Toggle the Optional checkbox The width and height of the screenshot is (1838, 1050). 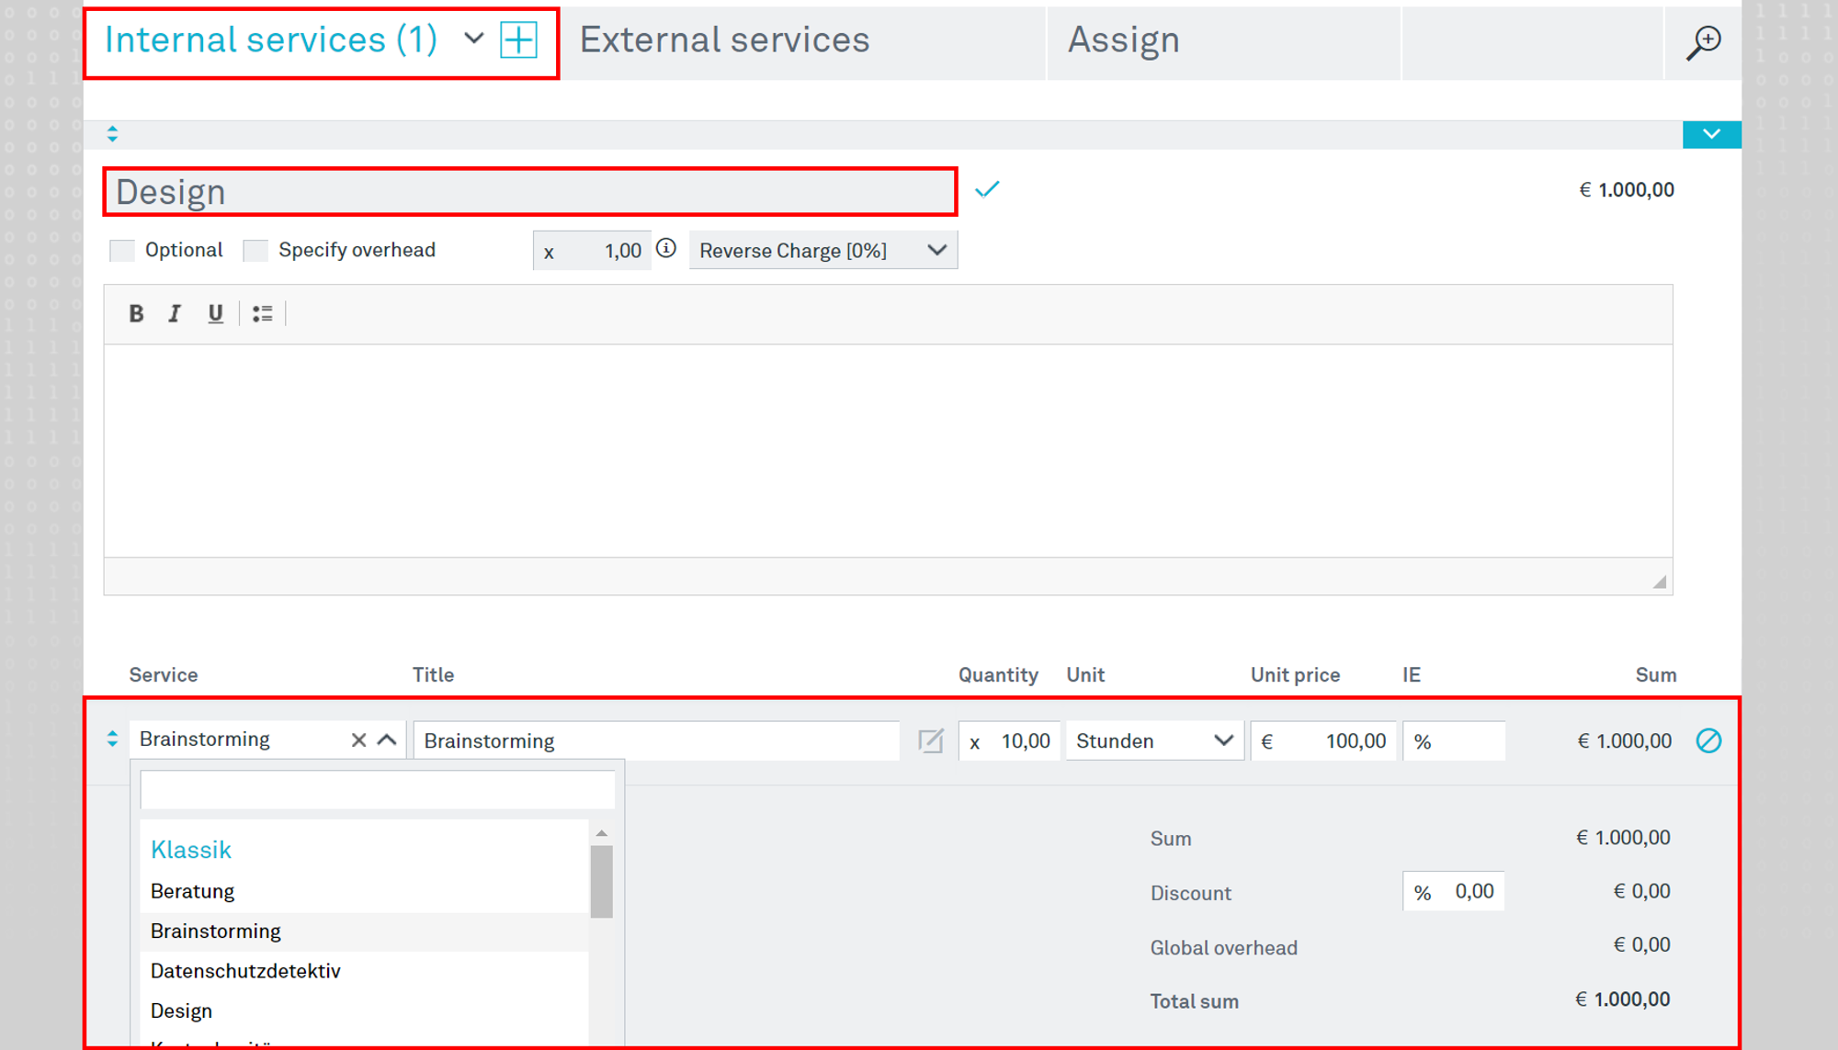point(124,250)
